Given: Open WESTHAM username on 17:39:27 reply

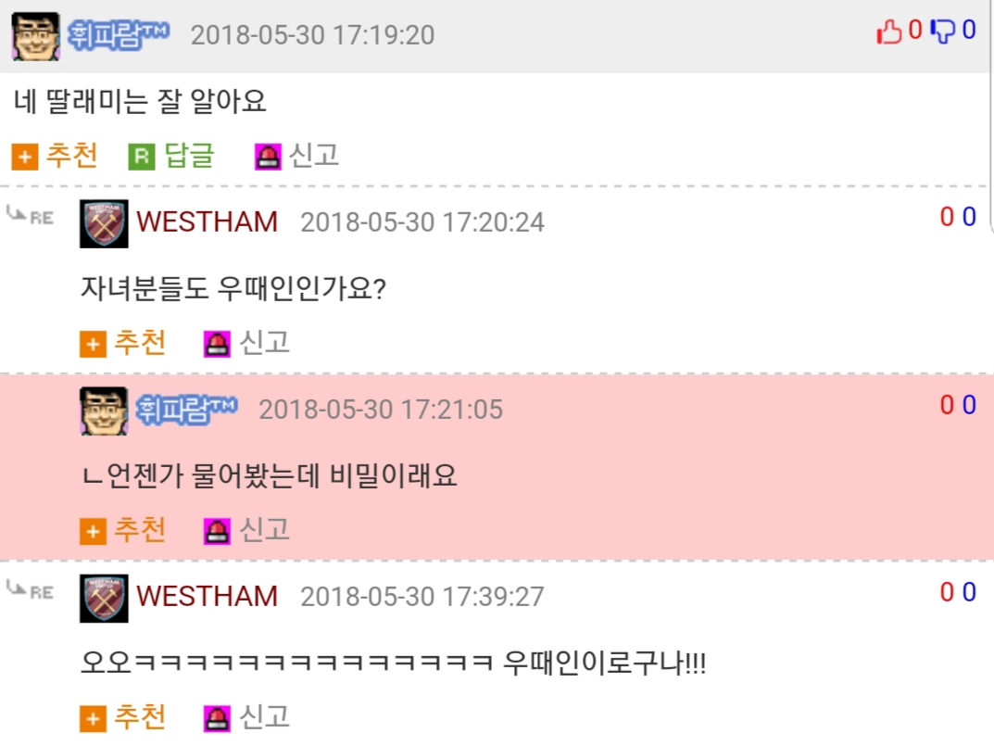Looking at the screenshot, I should click(x=208, y=596).
